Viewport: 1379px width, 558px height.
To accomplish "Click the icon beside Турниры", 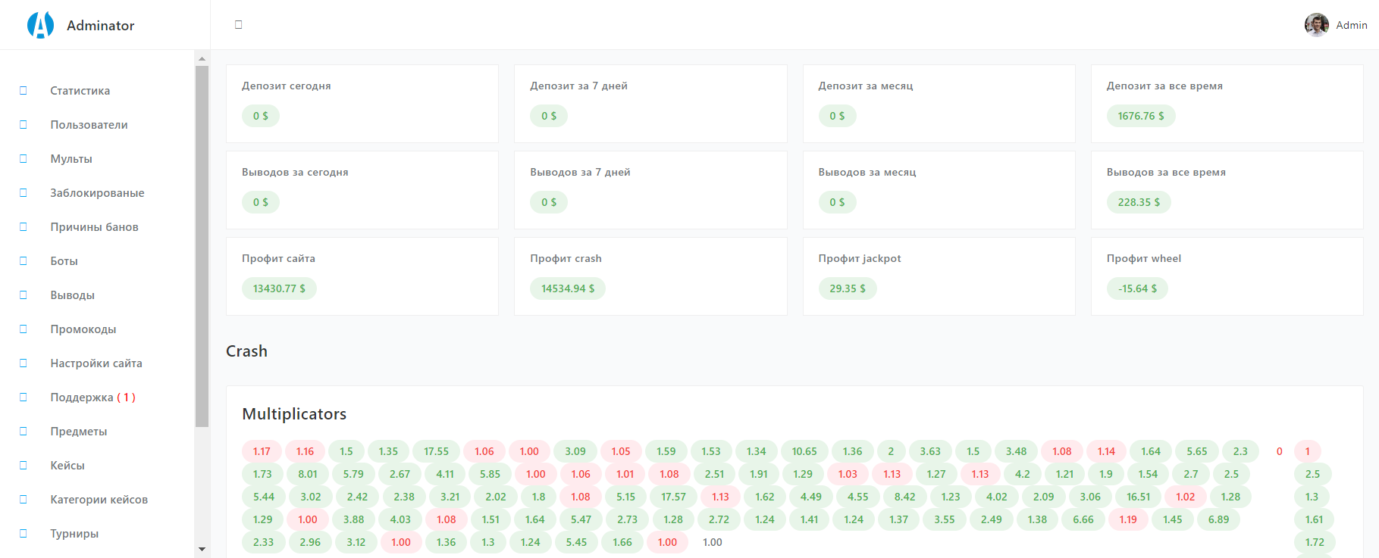I will tap(23, 534).
